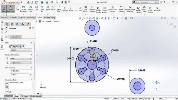Open the DisplayManager color ball tab

click(x=28, y=24)
